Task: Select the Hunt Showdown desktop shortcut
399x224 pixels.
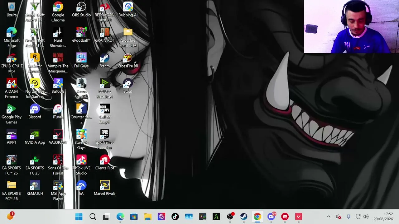Action: tap(58, 38)
